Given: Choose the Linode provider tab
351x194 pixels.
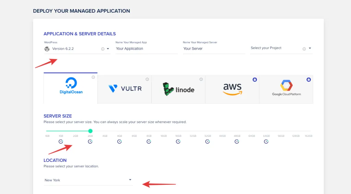Looking at the screenshot, I should [x=178, y=89].
